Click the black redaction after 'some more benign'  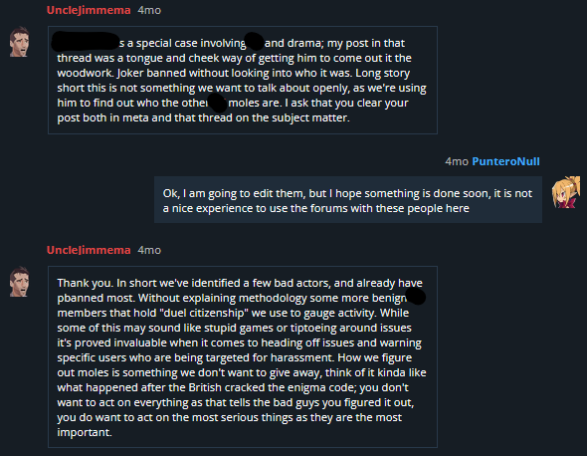(x=416, y=296)
